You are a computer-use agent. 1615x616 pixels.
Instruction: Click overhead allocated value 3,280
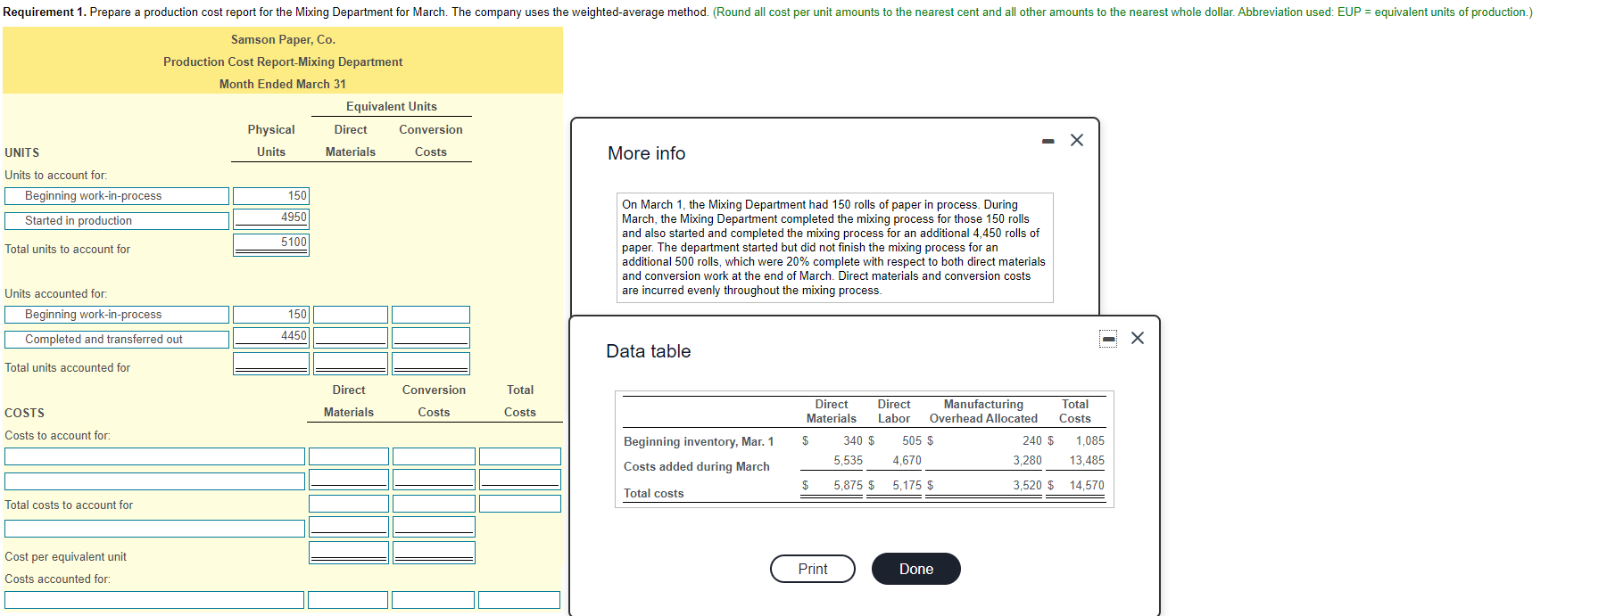coord(1027,461)
